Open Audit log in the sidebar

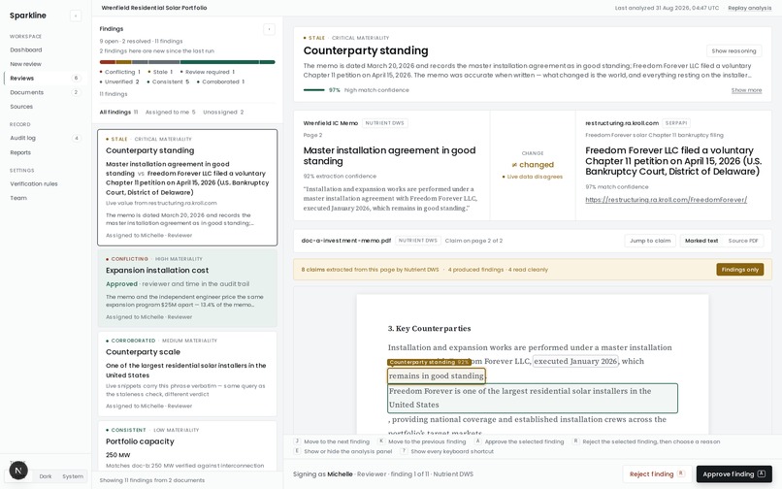click(46, 138)
